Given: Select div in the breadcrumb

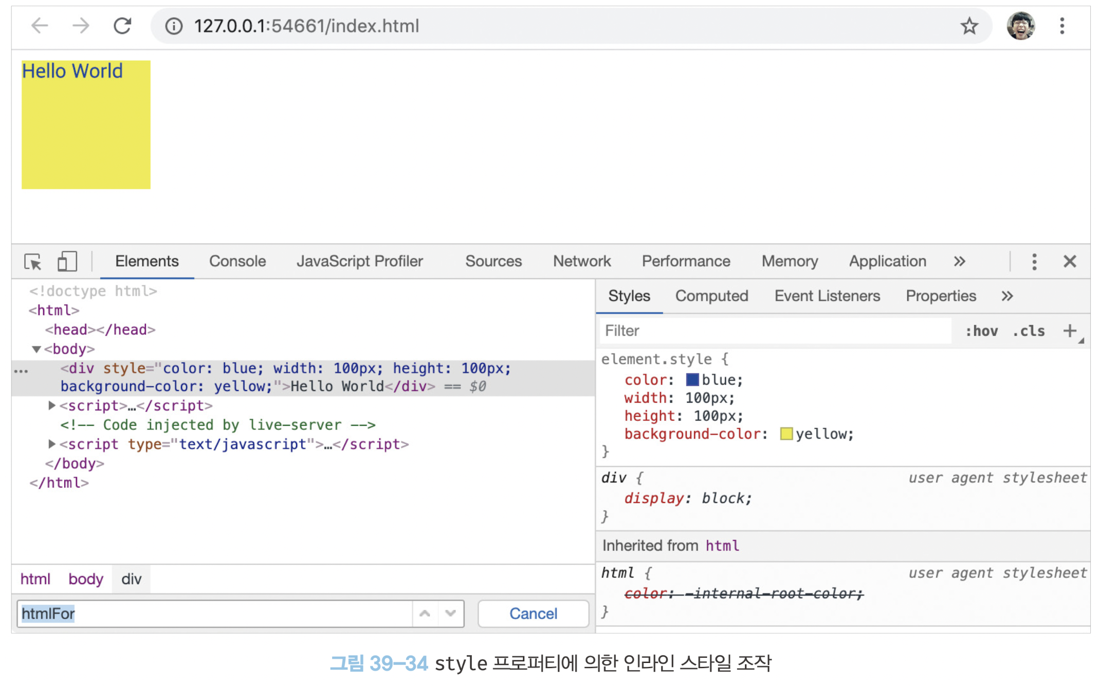Looking at the screenshot, I should coord(131,580).
